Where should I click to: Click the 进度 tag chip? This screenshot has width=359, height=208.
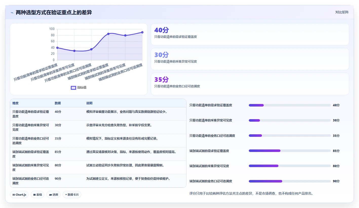[53, 195]
